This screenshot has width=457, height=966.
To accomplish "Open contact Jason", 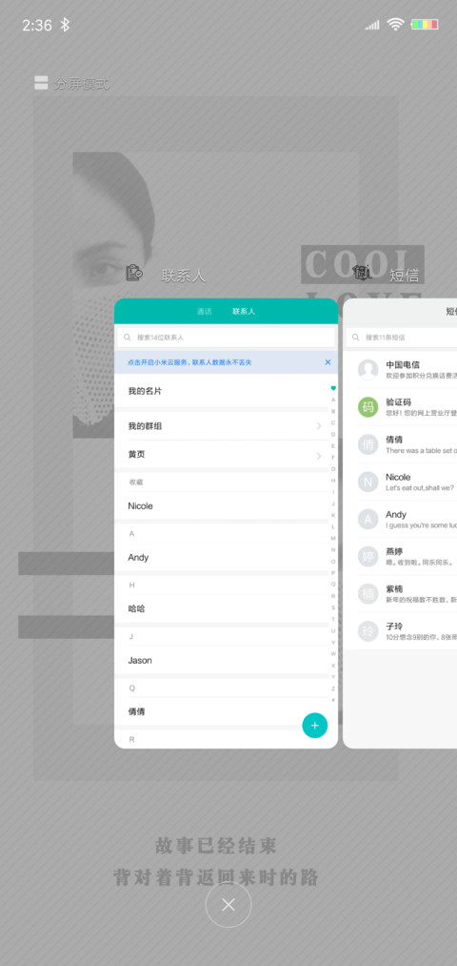I will click(222, 661).
